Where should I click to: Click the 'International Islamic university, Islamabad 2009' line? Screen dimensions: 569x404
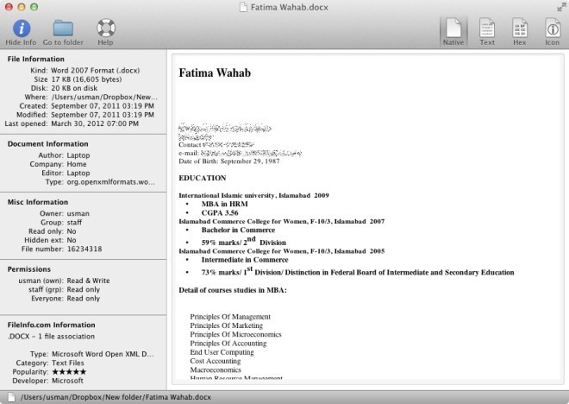coord(253,195)
